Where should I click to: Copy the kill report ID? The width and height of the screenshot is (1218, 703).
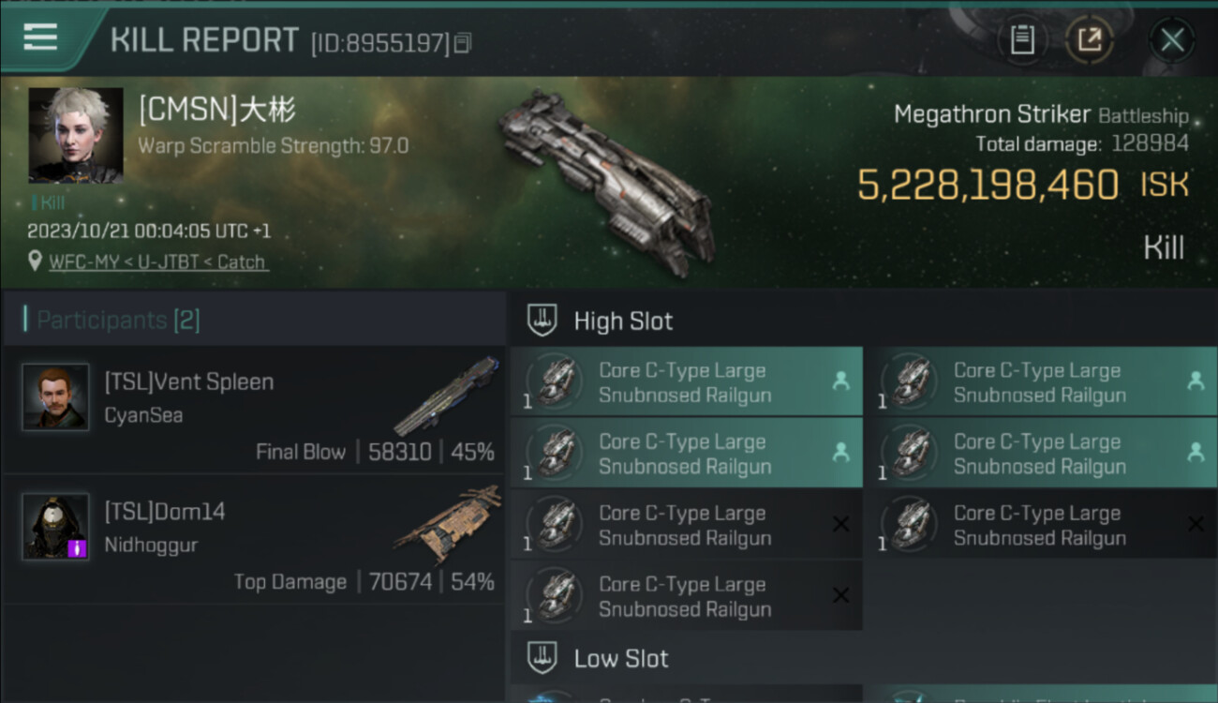(x=463, y=43)
